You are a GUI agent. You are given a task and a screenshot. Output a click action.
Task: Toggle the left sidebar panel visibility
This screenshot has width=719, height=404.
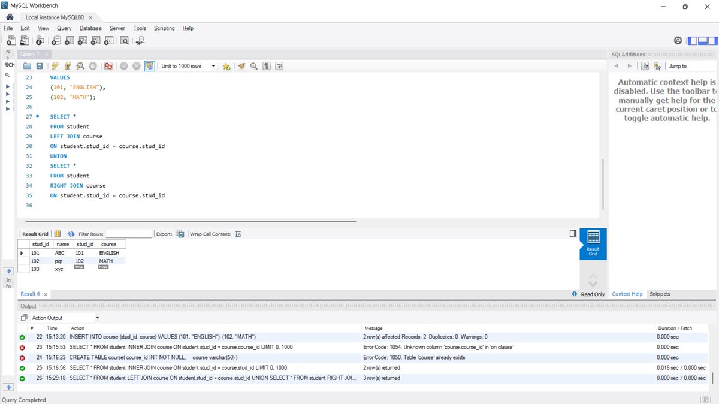(x=693, y=41)
